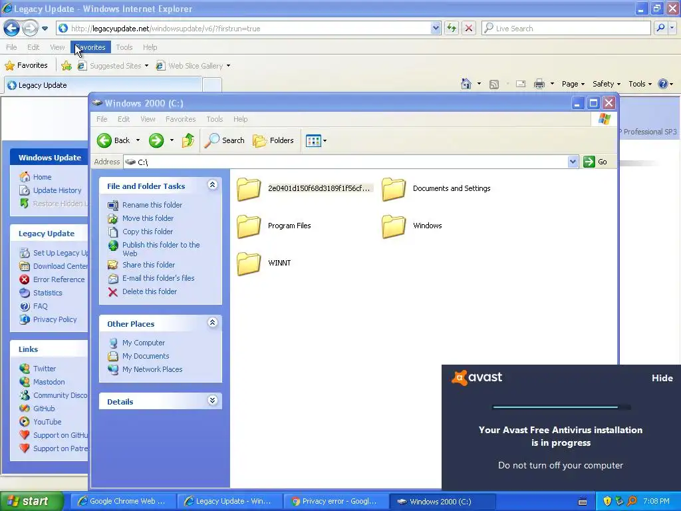
Task: Switch to Privacy error Chrome taskbar button
Action: 337,502
